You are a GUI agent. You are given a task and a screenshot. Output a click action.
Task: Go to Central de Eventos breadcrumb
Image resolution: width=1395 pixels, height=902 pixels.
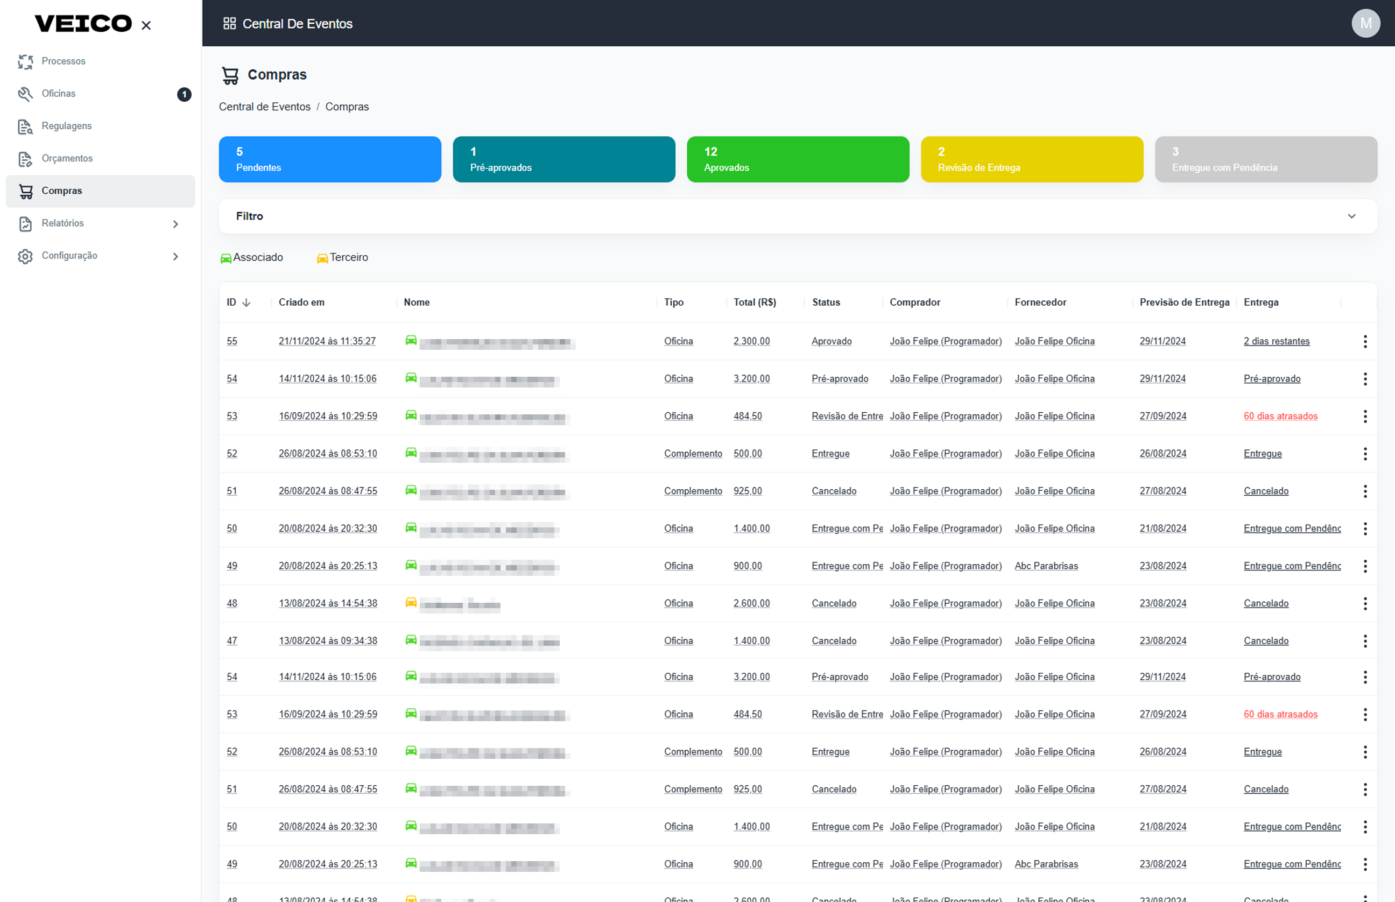point(265,107)
